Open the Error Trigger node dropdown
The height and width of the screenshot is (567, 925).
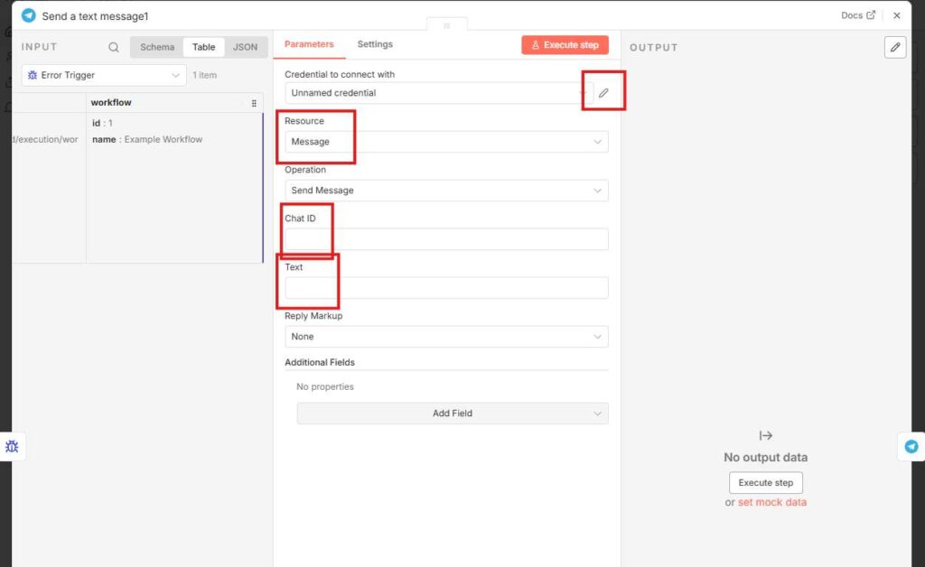(x=104, y=75)
